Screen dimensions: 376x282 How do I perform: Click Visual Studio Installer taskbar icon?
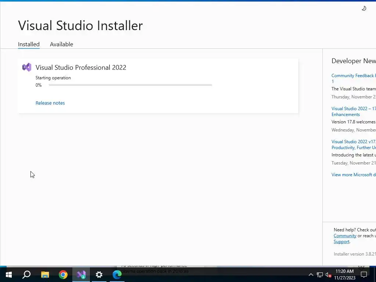(81, 275)
